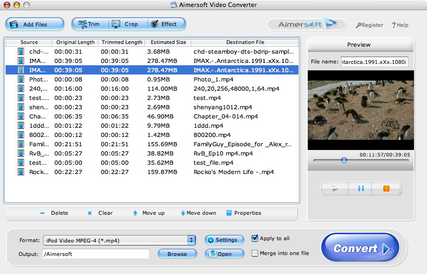The image size is (427, 274).
Task: Click the Destination File column header
Action: pyautogui.click(x=245, y=42)
